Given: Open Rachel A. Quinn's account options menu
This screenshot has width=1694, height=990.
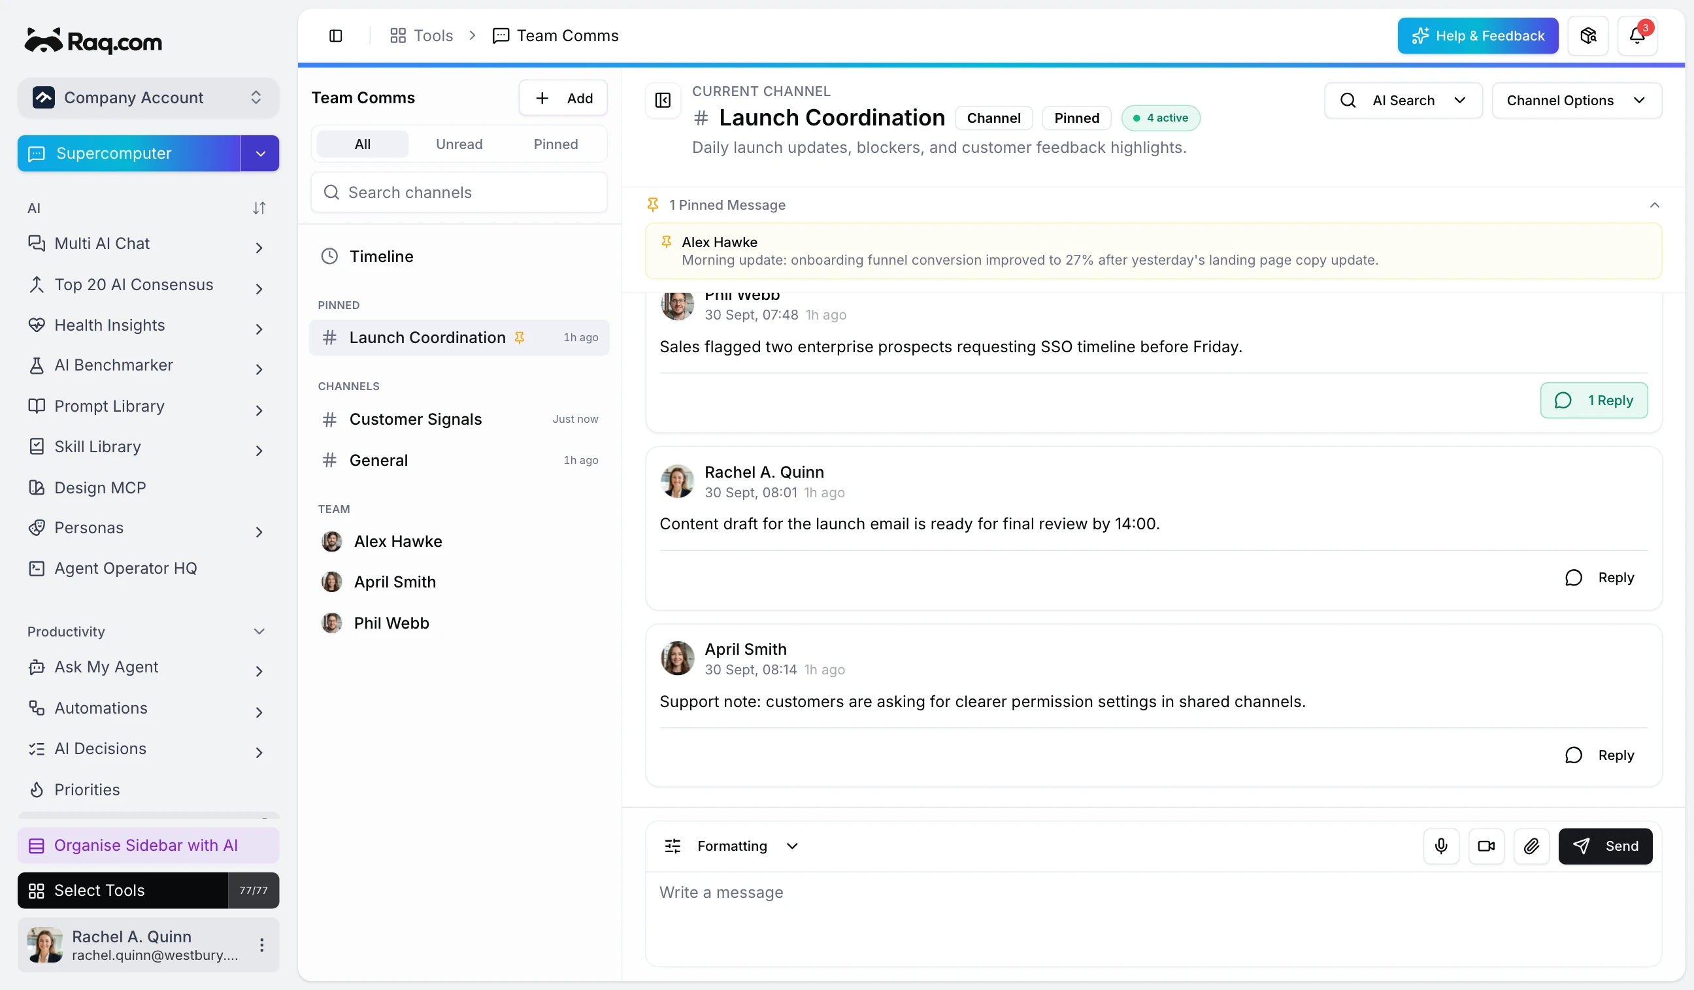Looking at the screenshot, I should click(261, 945).
